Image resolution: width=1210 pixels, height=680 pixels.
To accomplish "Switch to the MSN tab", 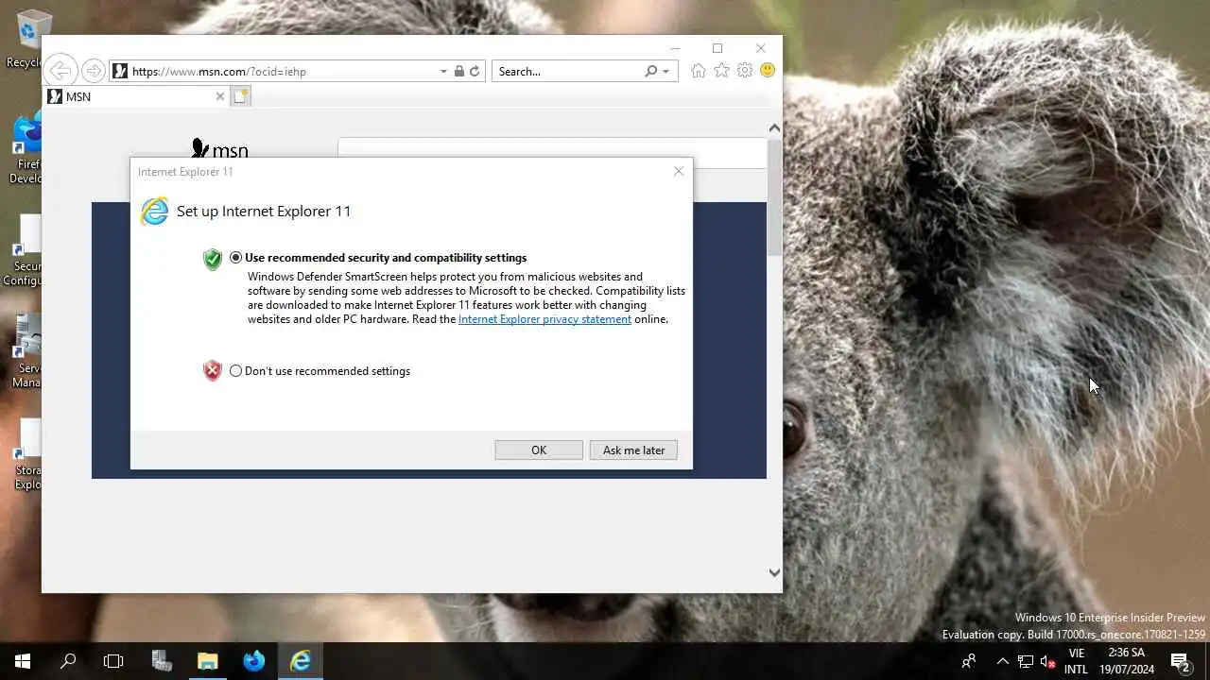I will click(x=132, y=96).
